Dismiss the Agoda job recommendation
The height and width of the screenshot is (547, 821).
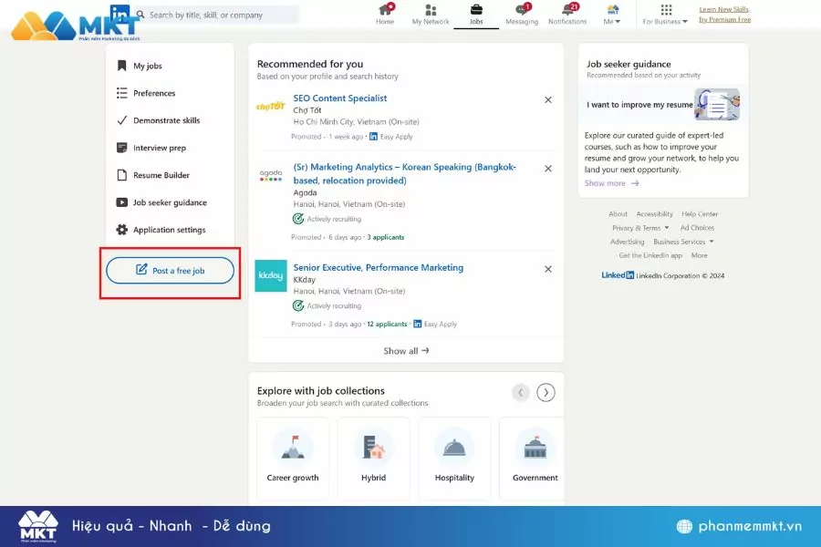[x=547, y=169]
